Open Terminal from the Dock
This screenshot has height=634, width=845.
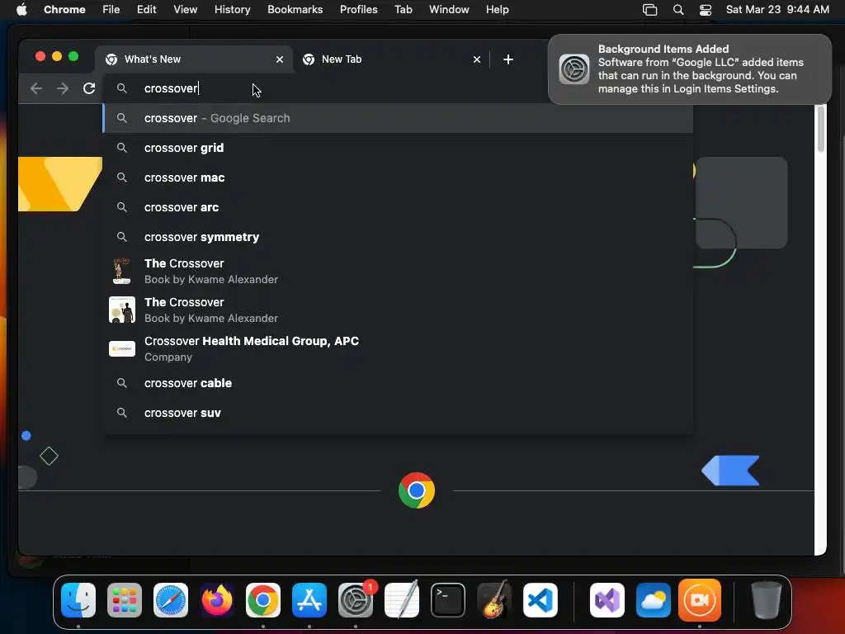tap(448, 600)
